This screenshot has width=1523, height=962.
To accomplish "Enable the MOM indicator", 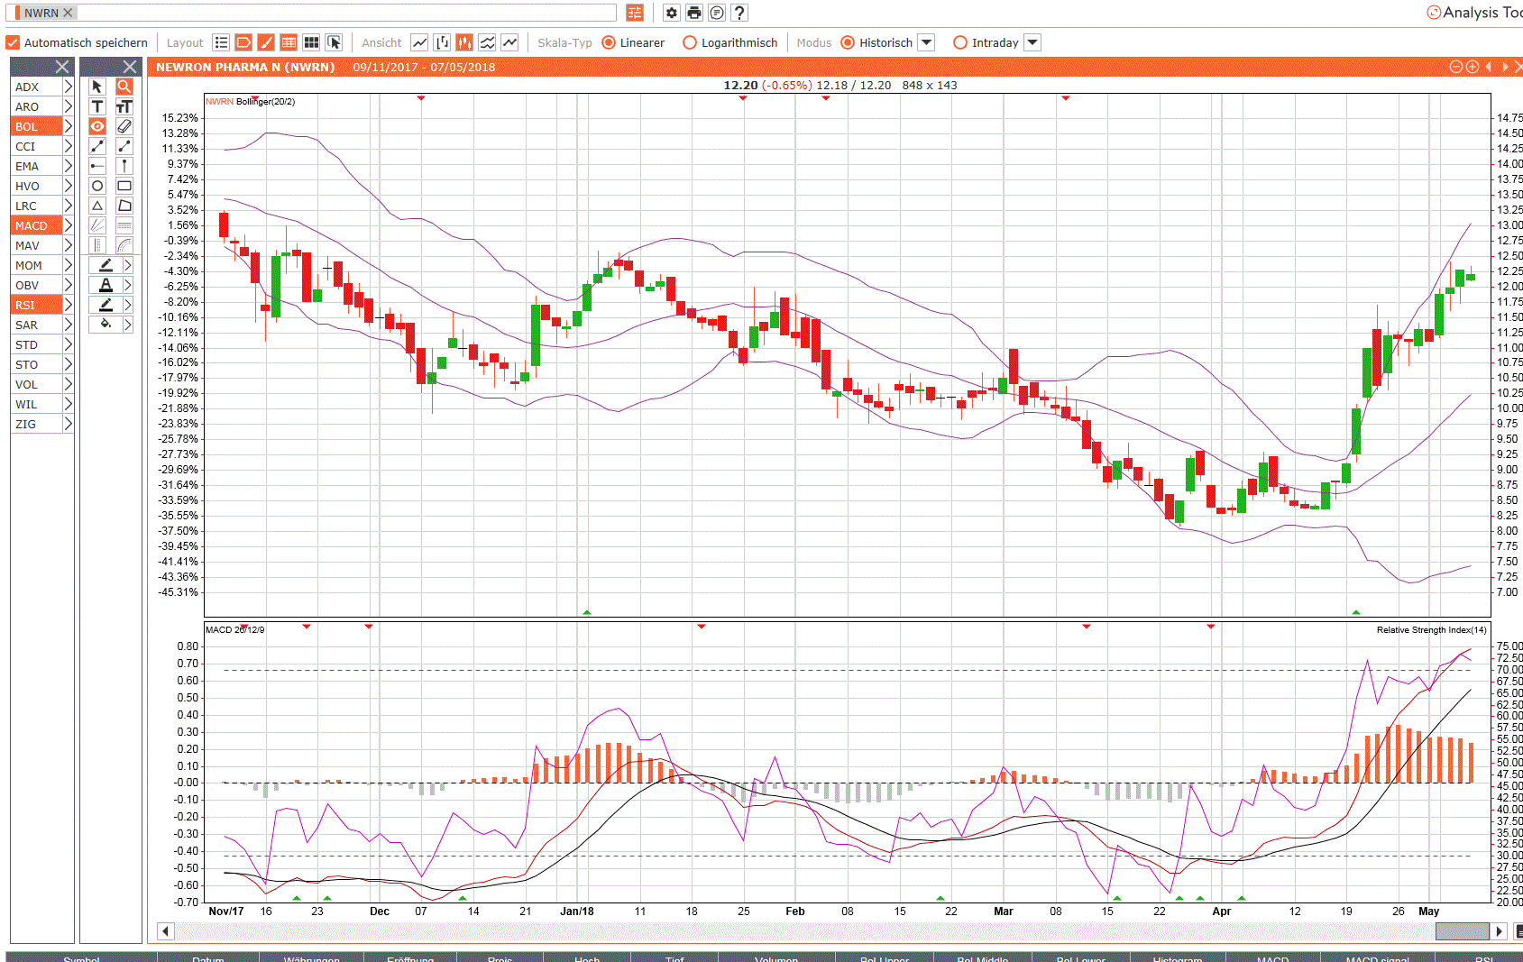I will coord(36,265).
